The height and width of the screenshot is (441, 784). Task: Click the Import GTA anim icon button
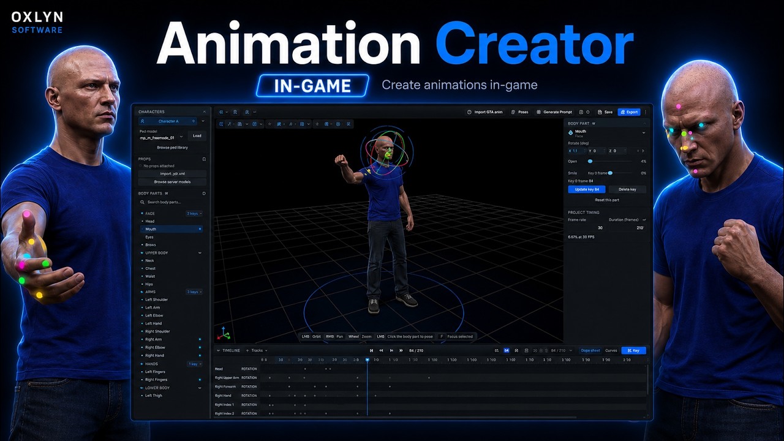(x=469, y=112)
